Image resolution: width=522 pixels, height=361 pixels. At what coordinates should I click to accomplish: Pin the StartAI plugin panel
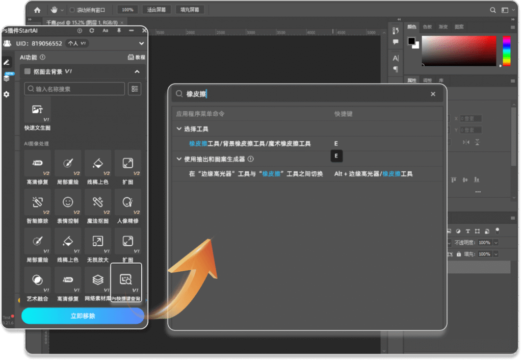[x=119, y=31]
